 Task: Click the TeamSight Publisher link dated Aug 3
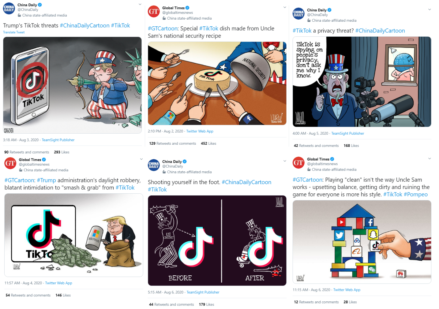58,140
